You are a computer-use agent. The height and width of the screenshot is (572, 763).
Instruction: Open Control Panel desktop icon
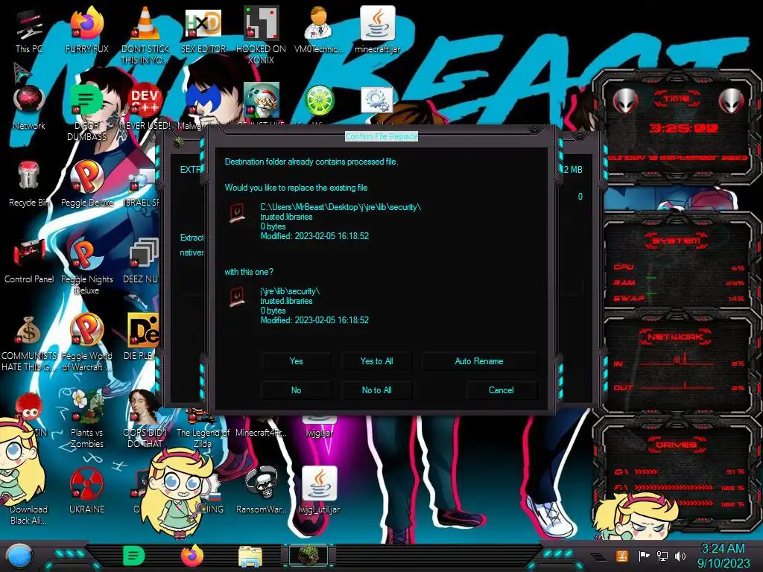(29, 261)
